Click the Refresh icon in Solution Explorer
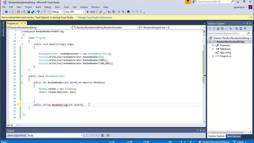The height and width of the screenshot is (143, 254). [241, 29]
